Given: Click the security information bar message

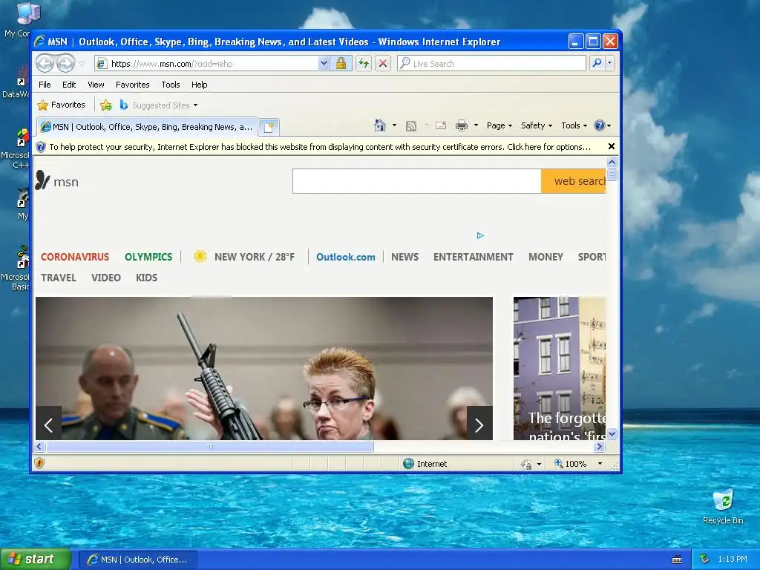Looking at the screenshot, I should coord(320,147).
